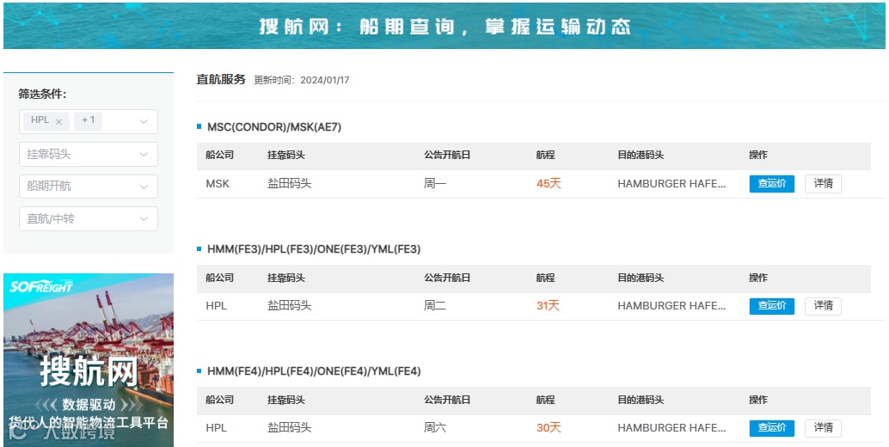Click the 31天 transit time value
Viewport: 889px width, 447px height.
click(x=548, y=306)
